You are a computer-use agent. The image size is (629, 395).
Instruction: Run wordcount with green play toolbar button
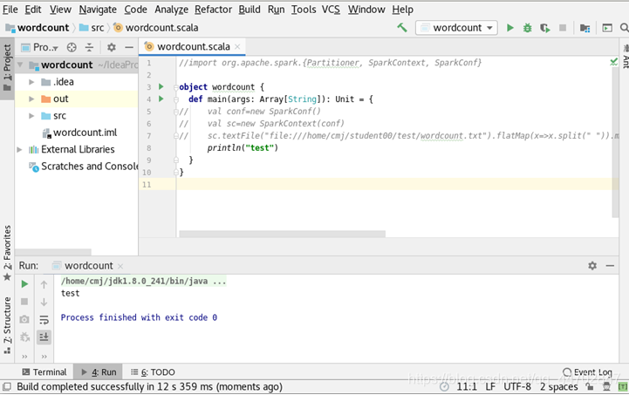[509, 28]
